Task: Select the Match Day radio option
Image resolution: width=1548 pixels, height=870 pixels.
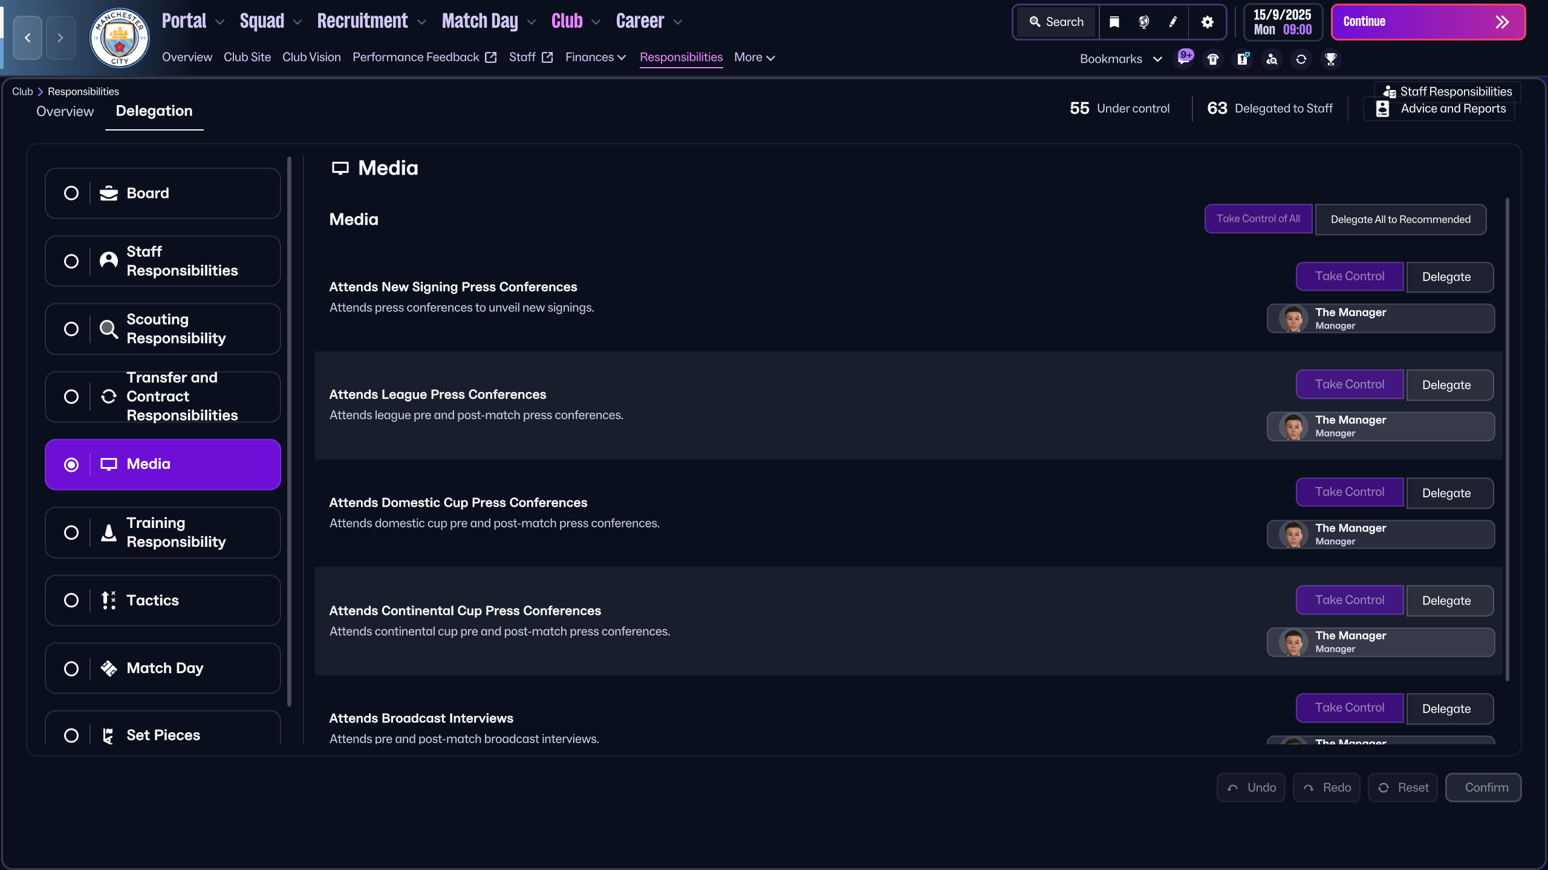Action: pyautogui.click(x=71, y=668)
